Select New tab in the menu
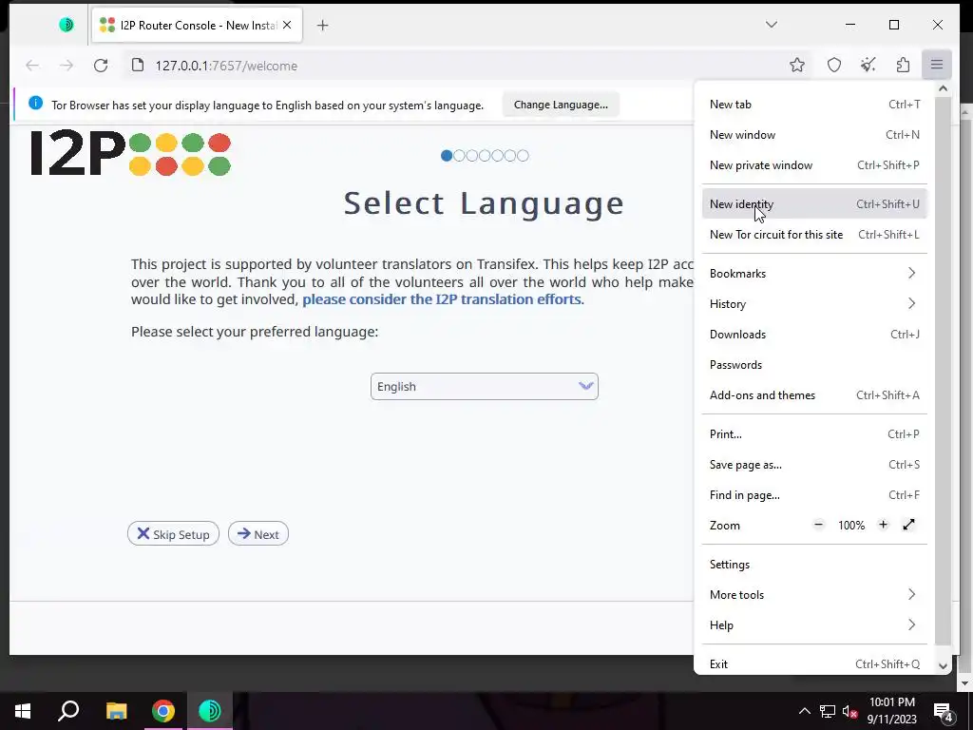The image size is (973, 730). point(814,105)
